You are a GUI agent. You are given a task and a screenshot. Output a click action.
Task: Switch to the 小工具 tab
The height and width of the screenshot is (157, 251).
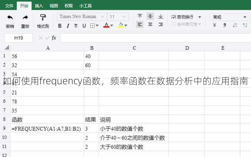point(86,6)
